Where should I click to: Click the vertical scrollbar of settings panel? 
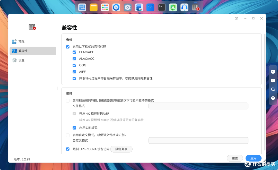pos(265,92)
